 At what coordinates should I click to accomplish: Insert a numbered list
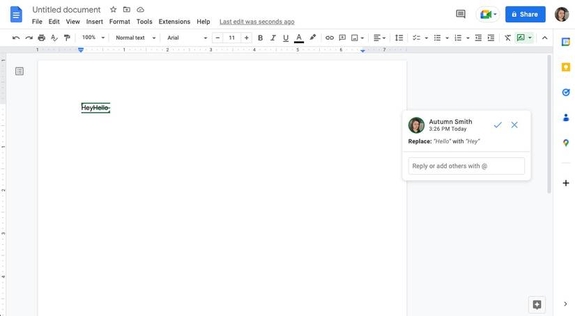tap(458, 38)
